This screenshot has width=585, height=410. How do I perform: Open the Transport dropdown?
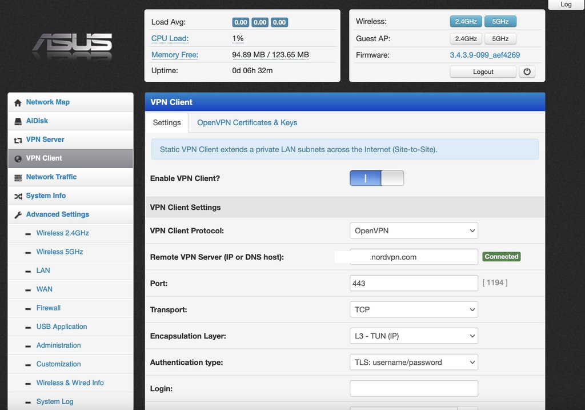[x=414, y=310]
